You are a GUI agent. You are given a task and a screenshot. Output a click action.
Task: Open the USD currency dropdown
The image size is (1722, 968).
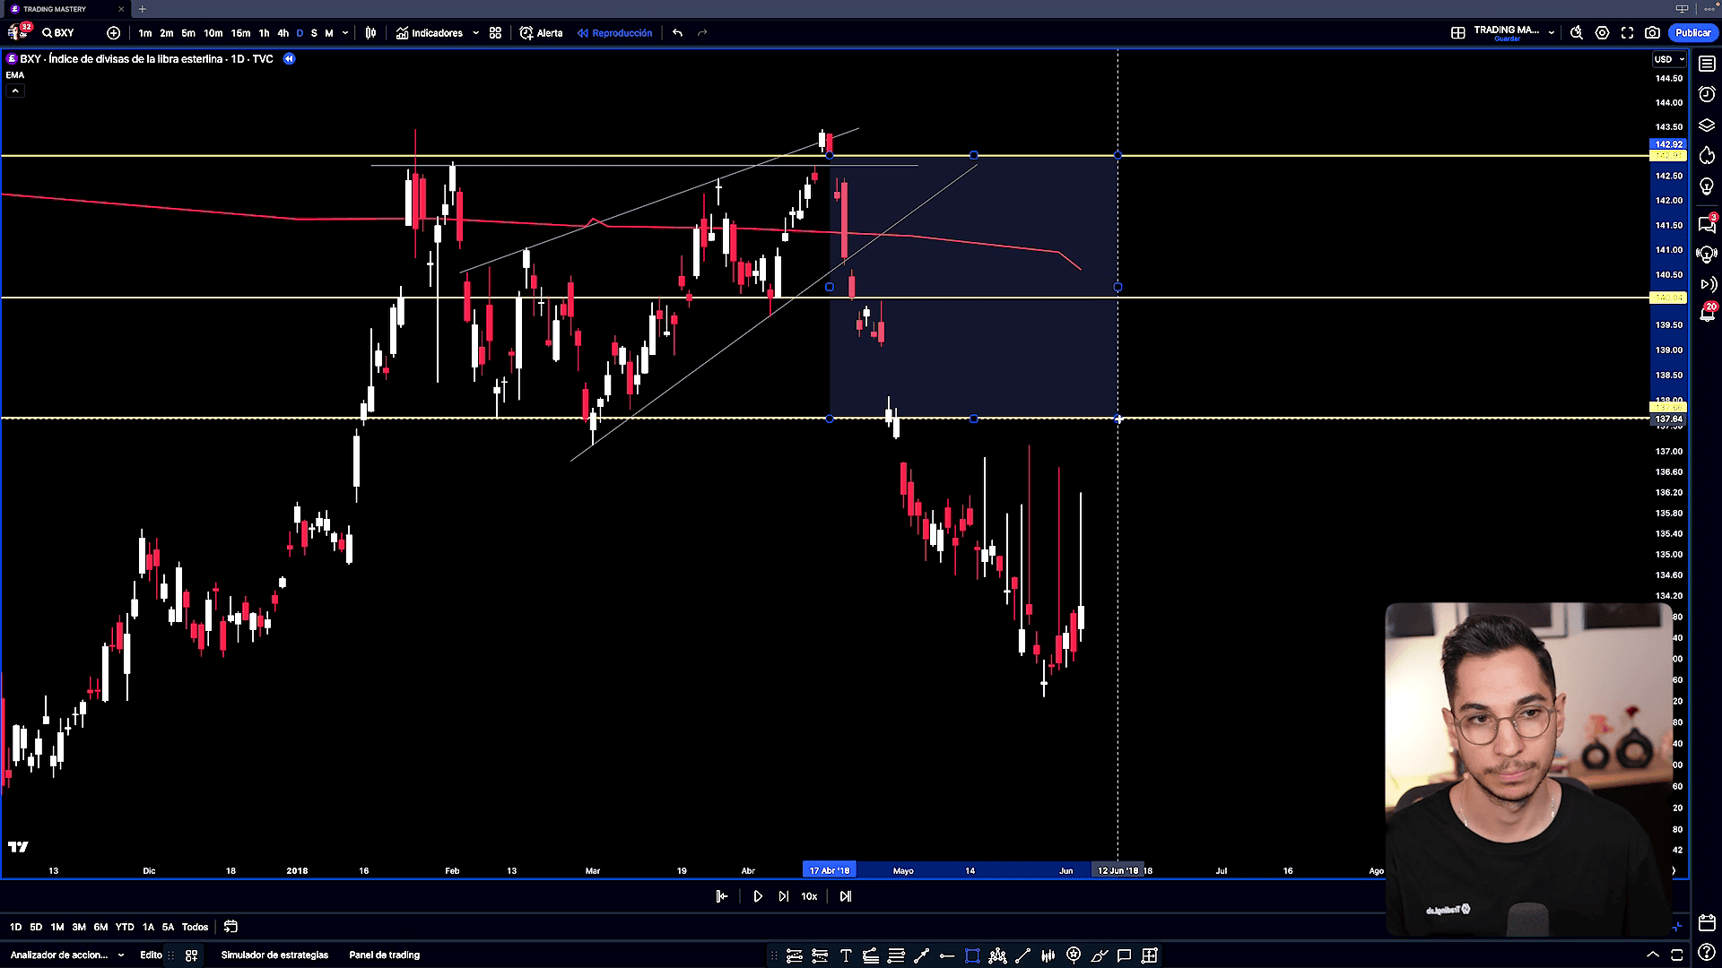click(x=1669, y=59)
